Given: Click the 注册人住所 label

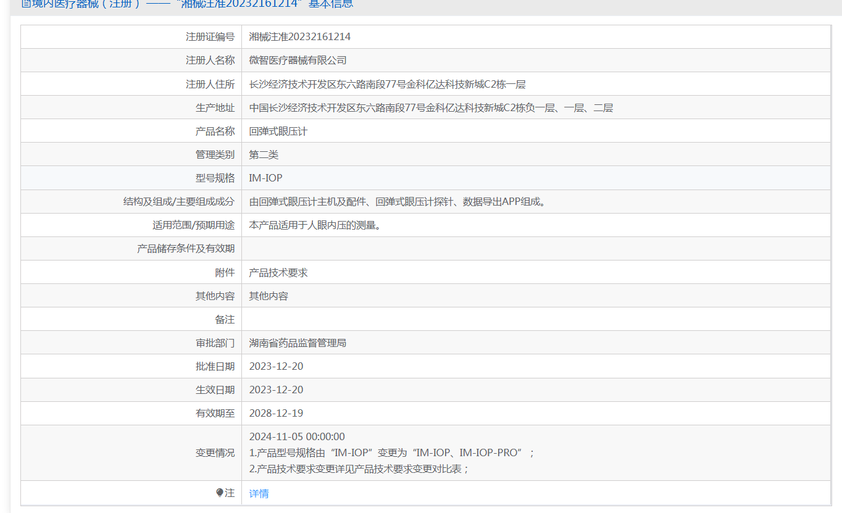Looking at the screenshot, I should 210,84.
